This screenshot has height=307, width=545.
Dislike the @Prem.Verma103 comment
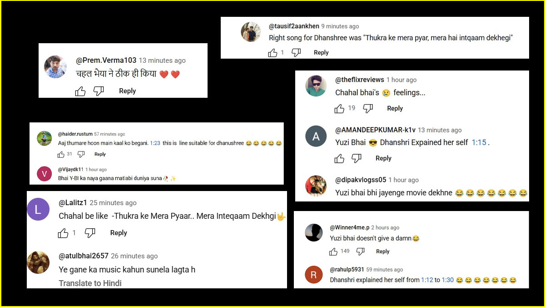[x=99, y=91]
